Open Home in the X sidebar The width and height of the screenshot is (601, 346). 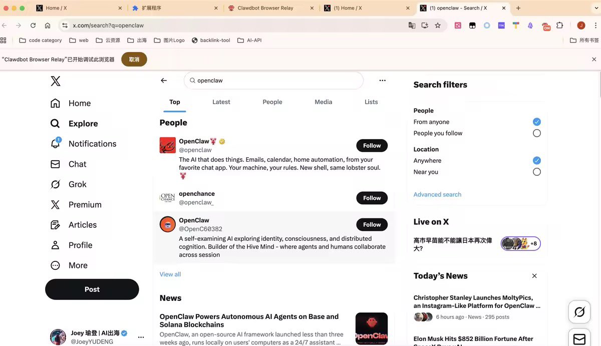pyautogui.click(x=71, y=103)
